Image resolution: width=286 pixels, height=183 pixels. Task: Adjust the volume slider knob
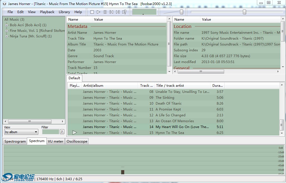pos(182,12)
